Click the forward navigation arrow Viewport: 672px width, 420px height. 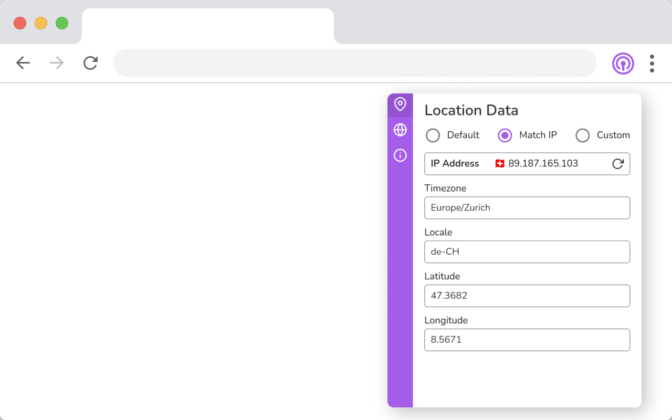coord(57,64)
